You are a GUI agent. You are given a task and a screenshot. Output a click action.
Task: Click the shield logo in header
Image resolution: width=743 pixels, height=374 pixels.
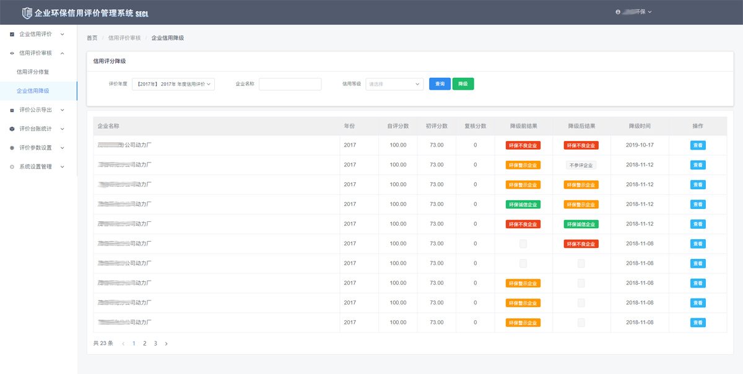pos(27,12)
